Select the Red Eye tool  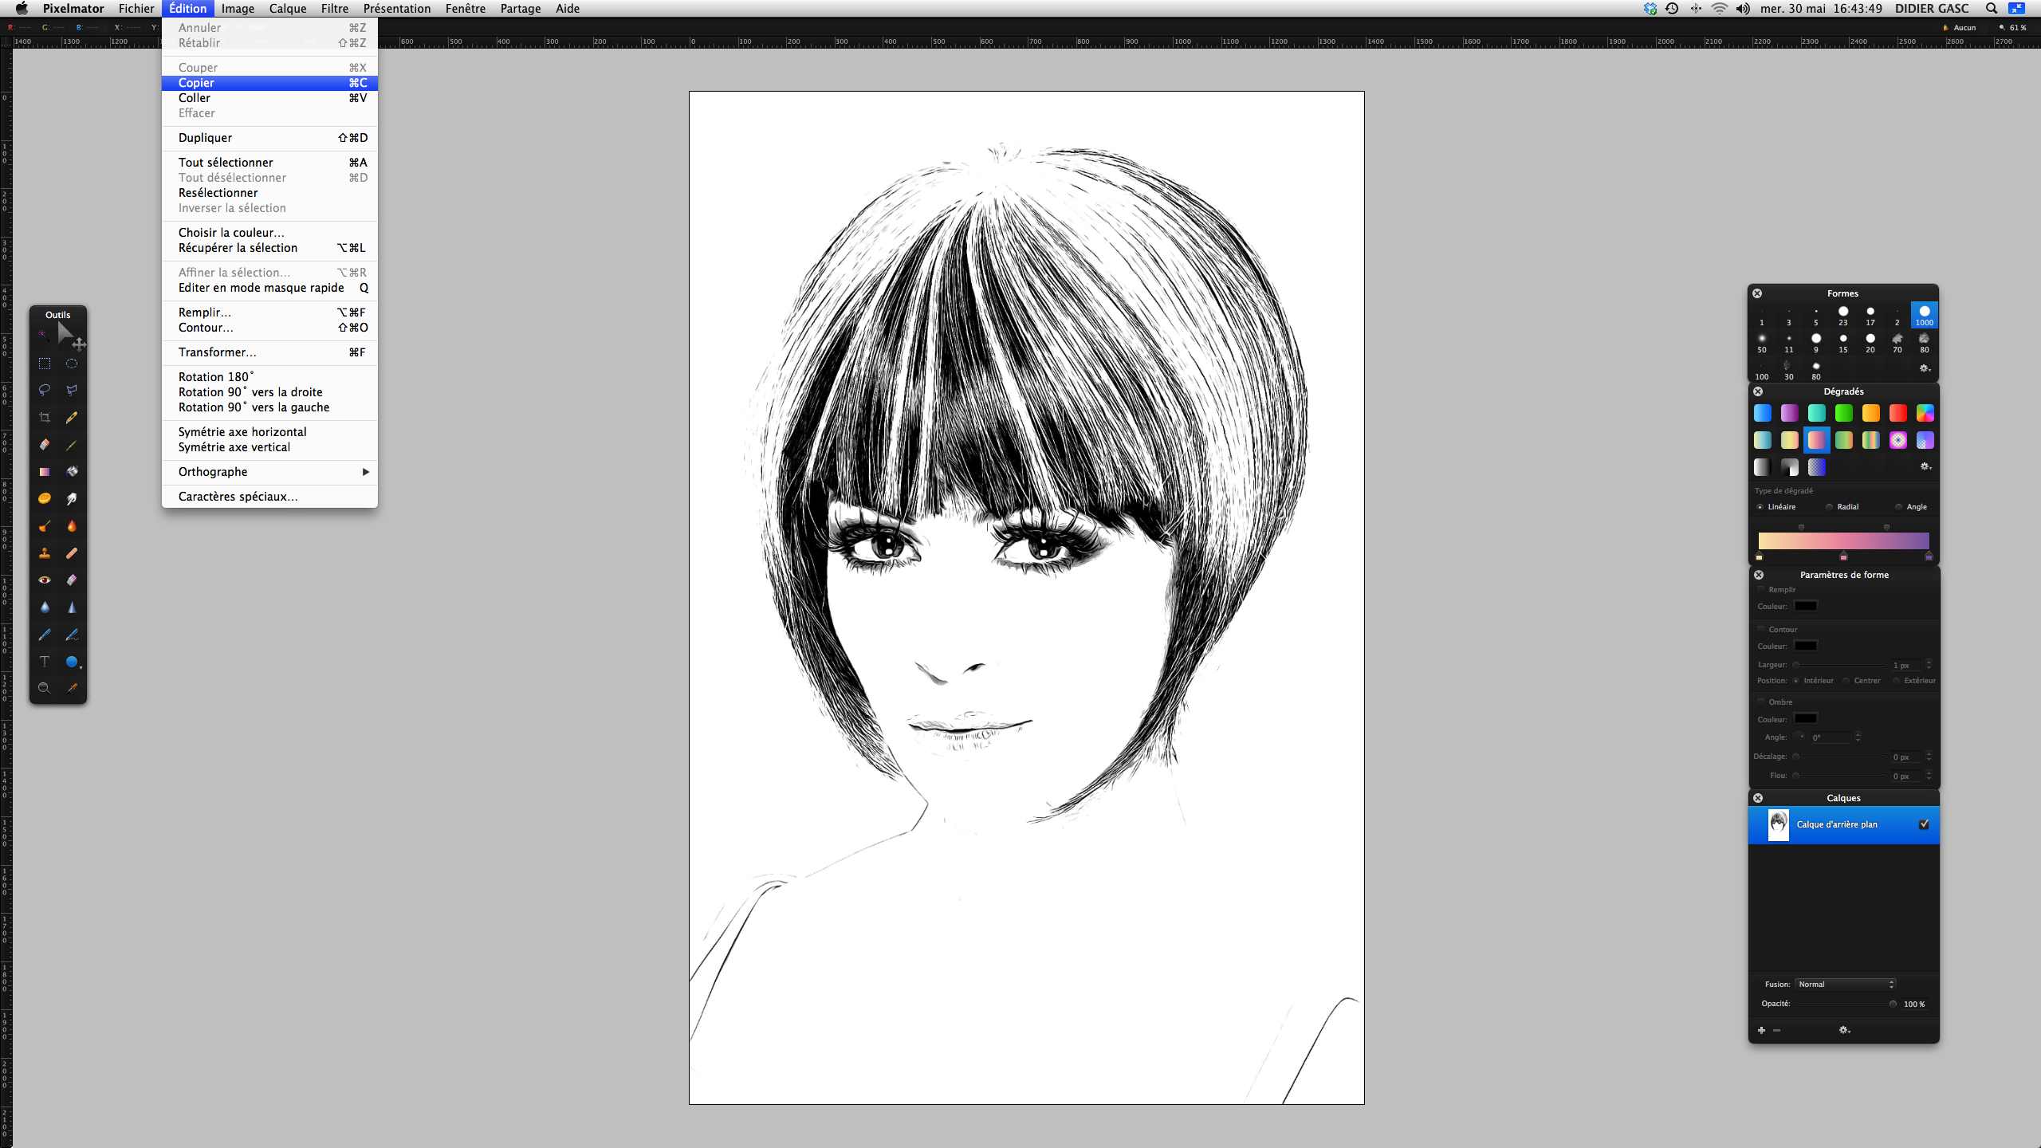(x=45, y=580)
